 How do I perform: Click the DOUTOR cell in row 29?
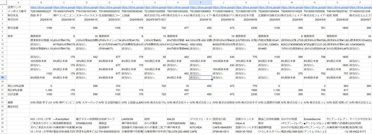pos(360,123)
